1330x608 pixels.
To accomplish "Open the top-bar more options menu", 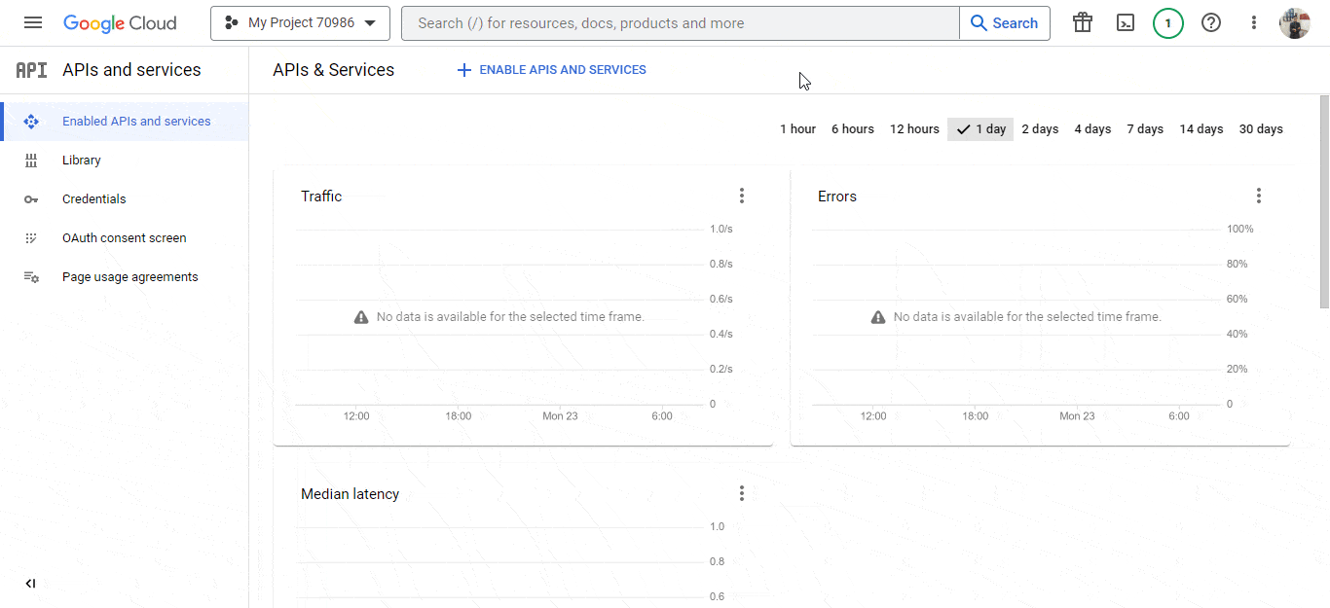I will [x=1253, y=21].
